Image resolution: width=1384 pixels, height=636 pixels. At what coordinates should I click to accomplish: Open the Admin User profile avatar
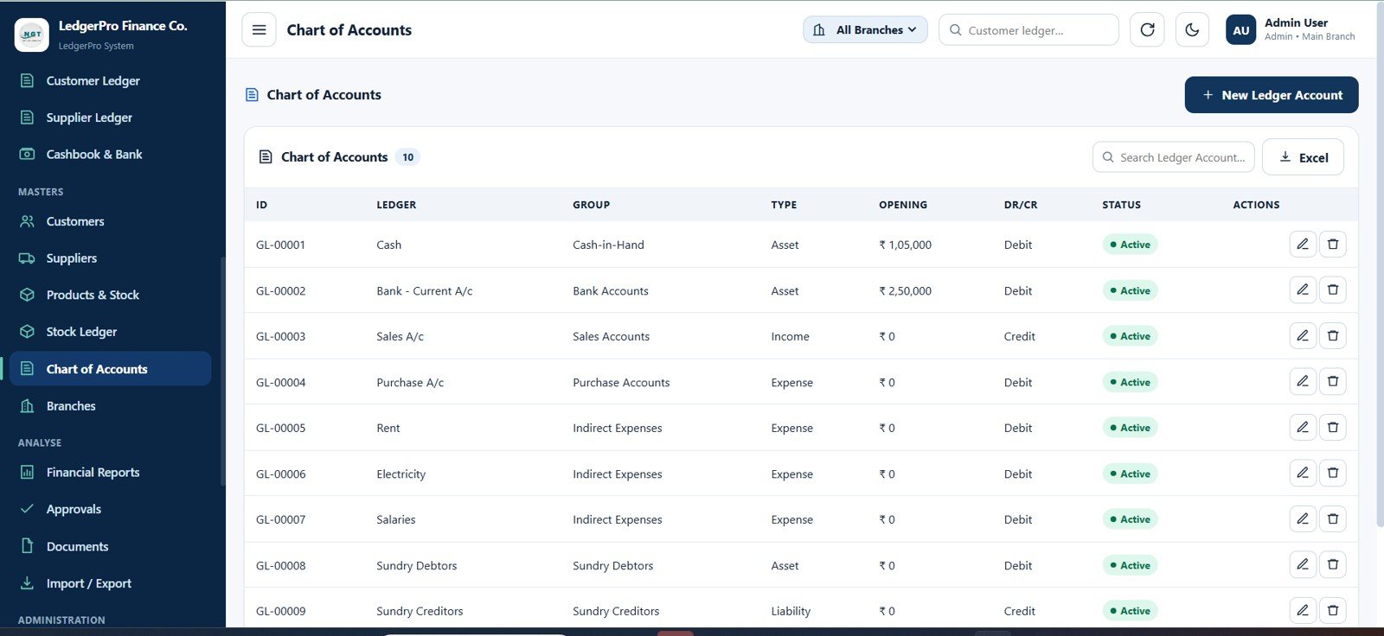pos(1240,30)
